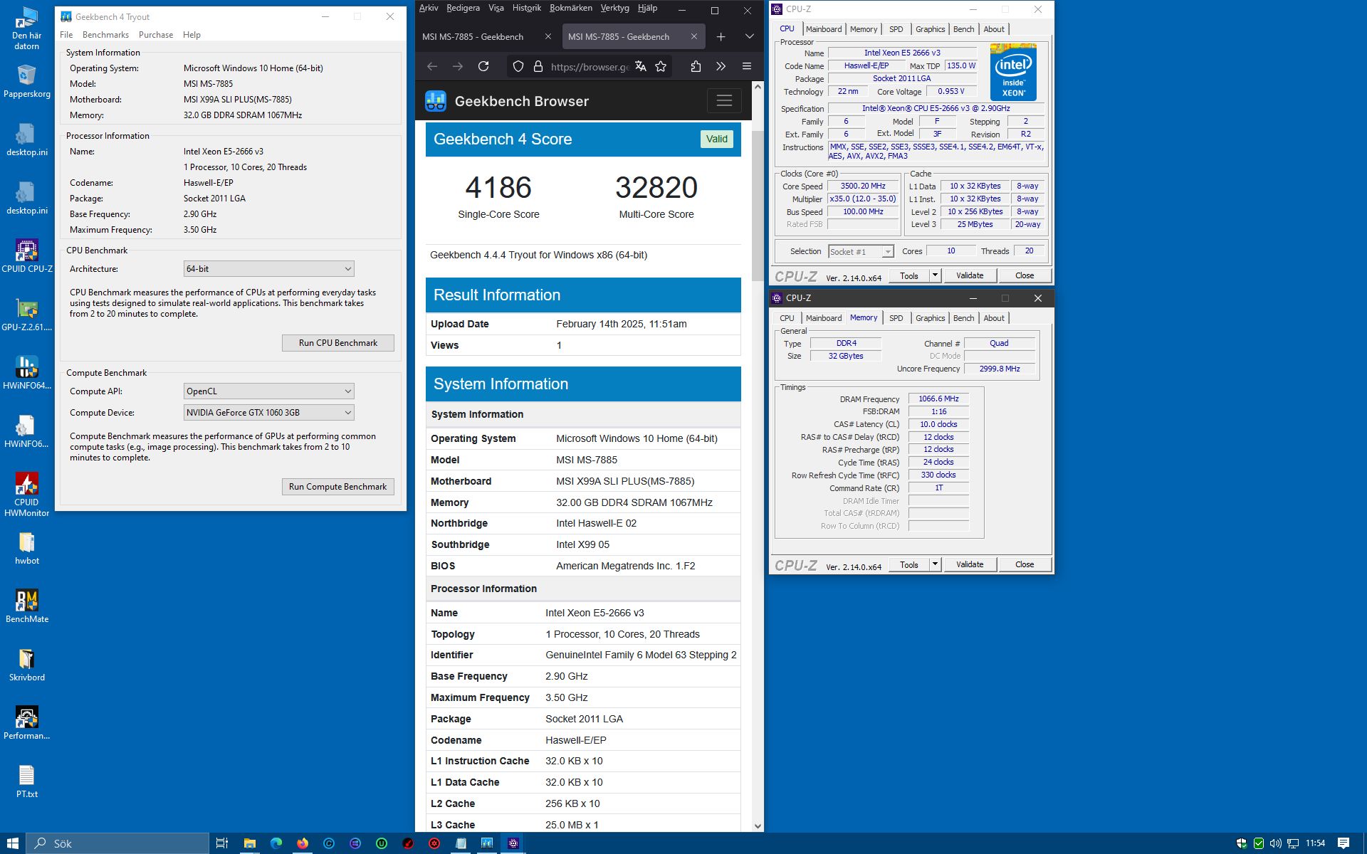This screenshot has height=854, width=1367.
Task: Expand Tools arrow in upper CPU-Z window
Action: tap(935, 275)
